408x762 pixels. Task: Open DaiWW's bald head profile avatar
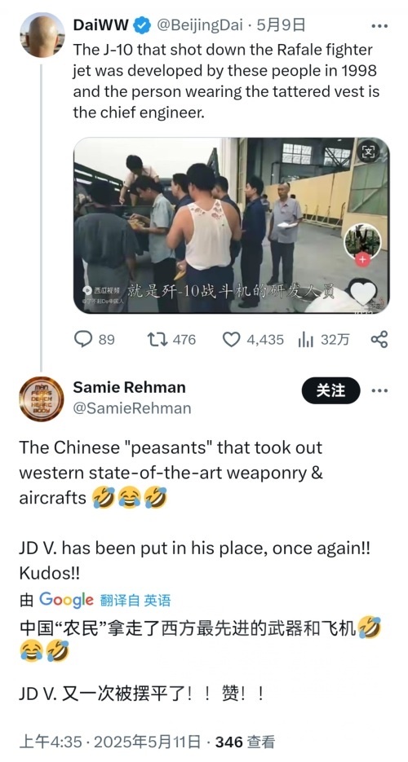point(42,34)
